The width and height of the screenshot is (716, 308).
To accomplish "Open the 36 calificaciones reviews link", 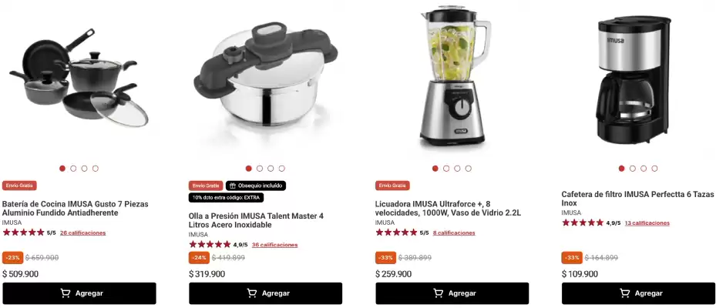I will click(274, 245).
